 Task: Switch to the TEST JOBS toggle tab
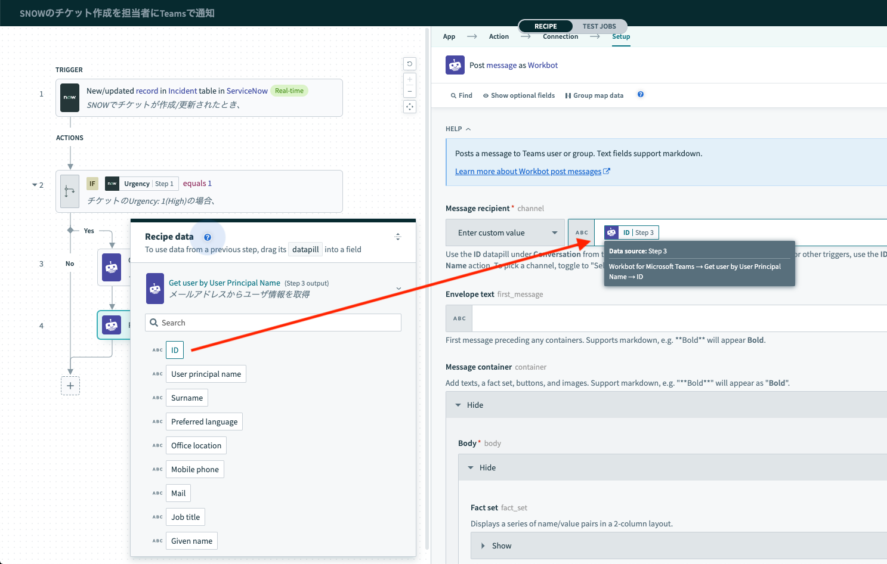pyautogui.click(x=599, y=26)
